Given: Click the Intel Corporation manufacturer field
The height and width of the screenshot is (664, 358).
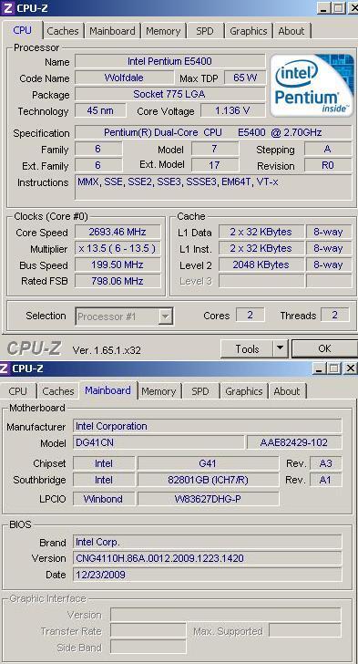Looking at the screenshot, I should [208, 426].
